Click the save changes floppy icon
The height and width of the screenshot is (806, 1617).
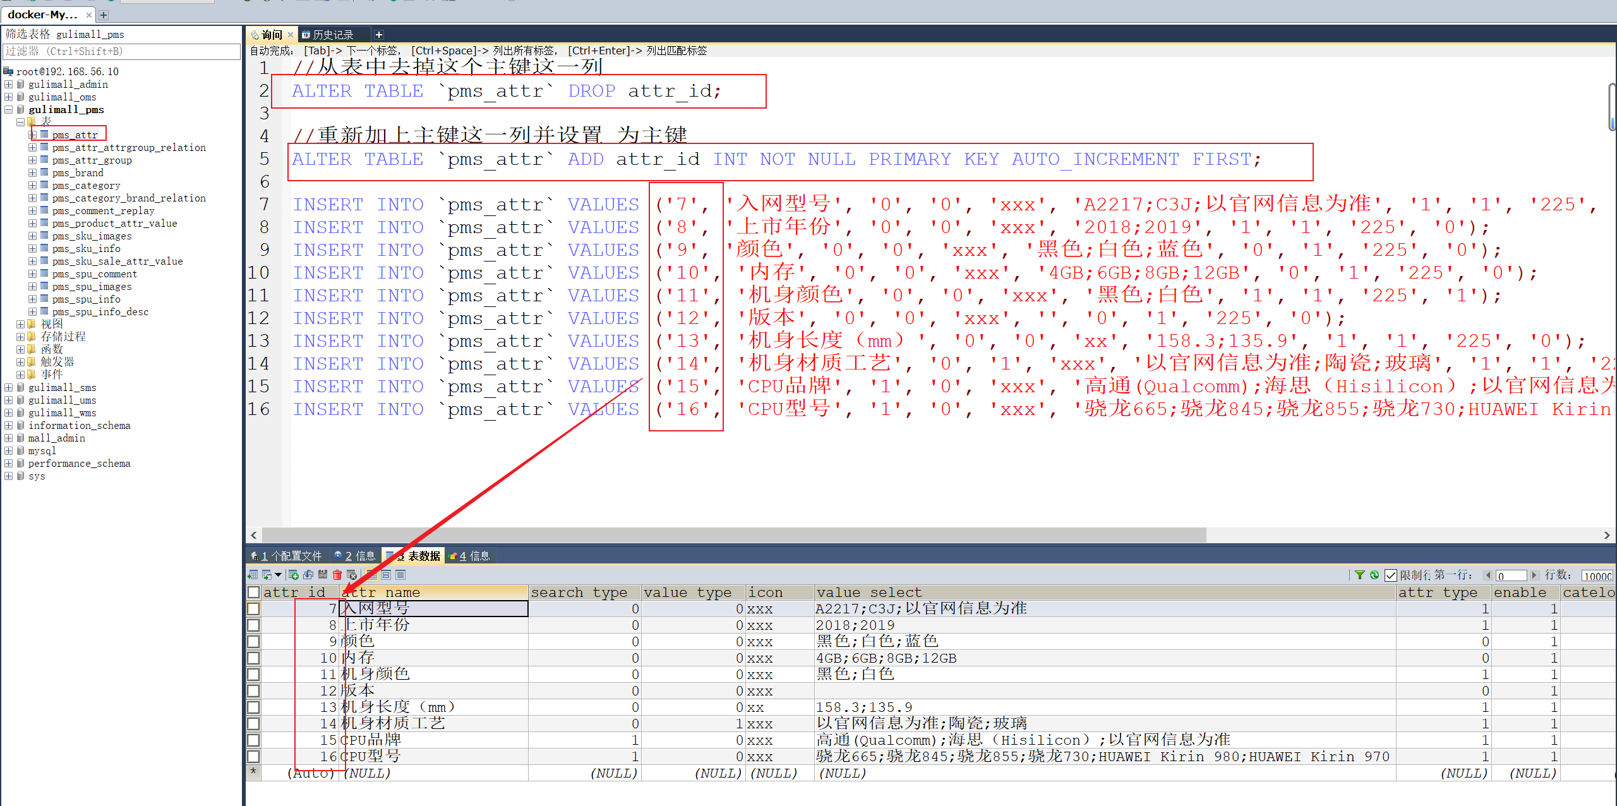tap(323, 575)
